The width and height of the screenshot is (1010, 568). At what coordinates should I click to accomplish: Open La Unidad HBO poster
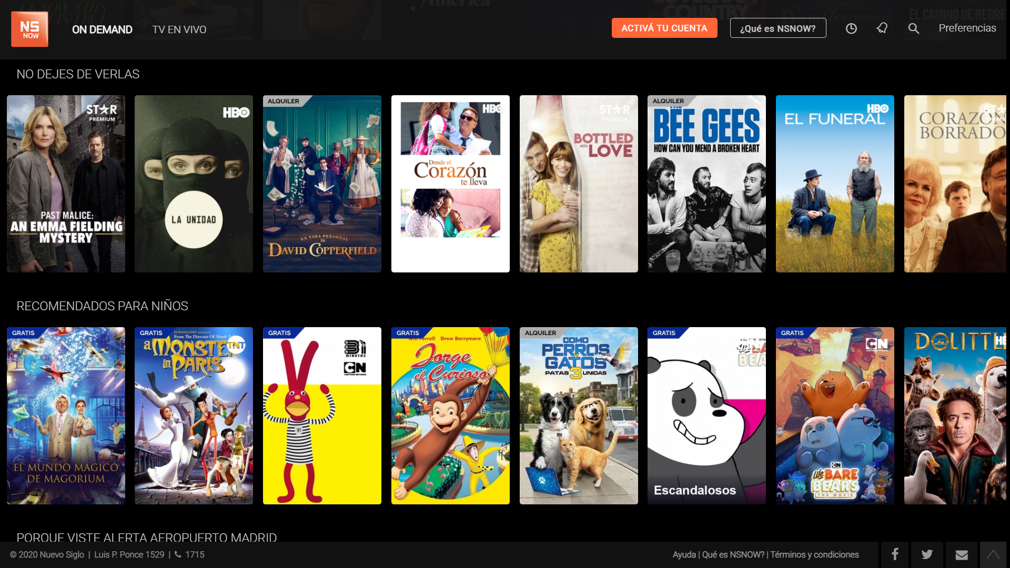[x=194, y=184]
